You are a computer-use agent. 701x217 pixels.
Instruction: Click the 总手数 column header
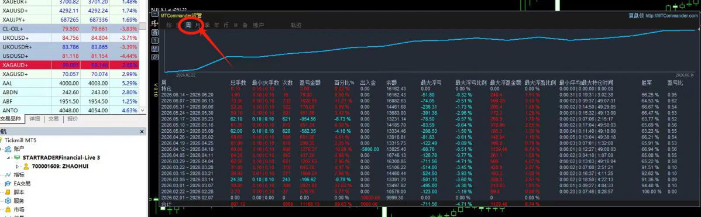(238, 82)
